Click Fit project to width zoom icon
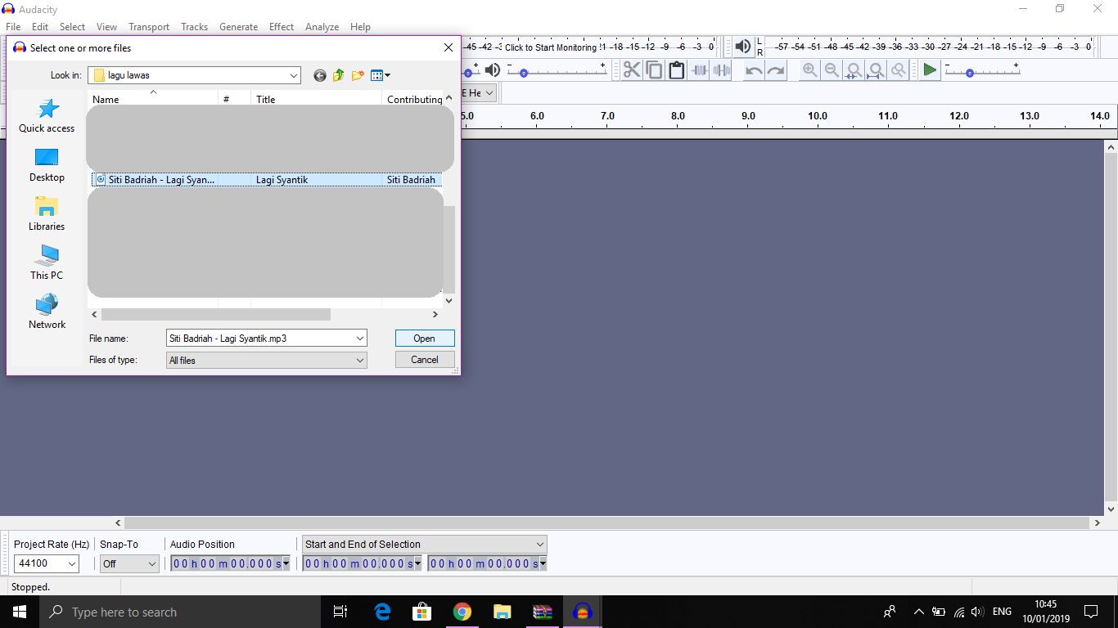1118x628 pixels. pyautogui.click(x=876, y=70)
